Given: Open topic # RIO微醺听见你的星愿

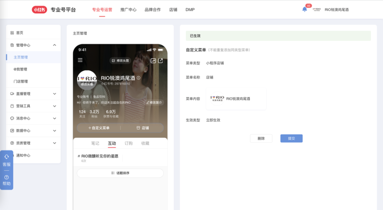Looking at the screenshot, I should 98,156.
